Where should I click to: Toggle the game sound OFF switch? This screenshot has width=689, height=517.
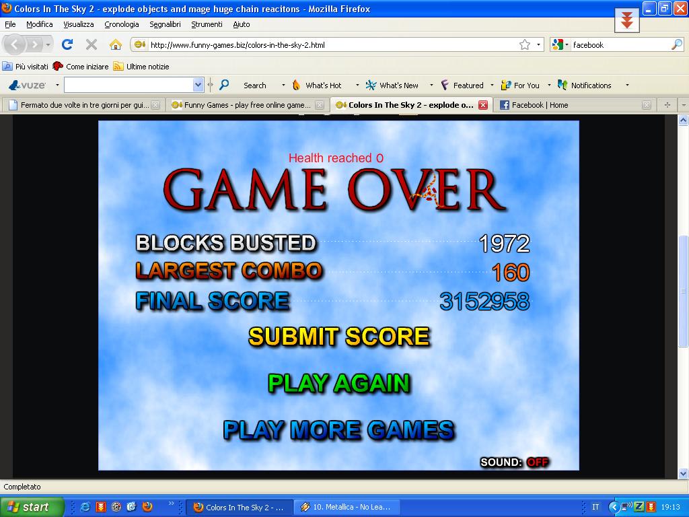[x=538, y=462]
